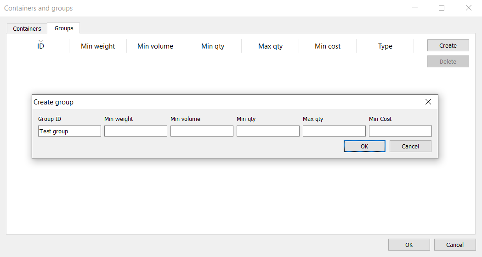Click the Min cost column header
Image resolution: width=482 pixels, height=257 pixels.
click(x=328, y=46)
